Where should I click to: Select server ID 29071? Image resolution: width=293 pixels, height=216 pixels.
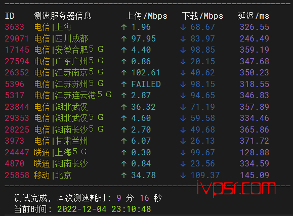[17, 38]
